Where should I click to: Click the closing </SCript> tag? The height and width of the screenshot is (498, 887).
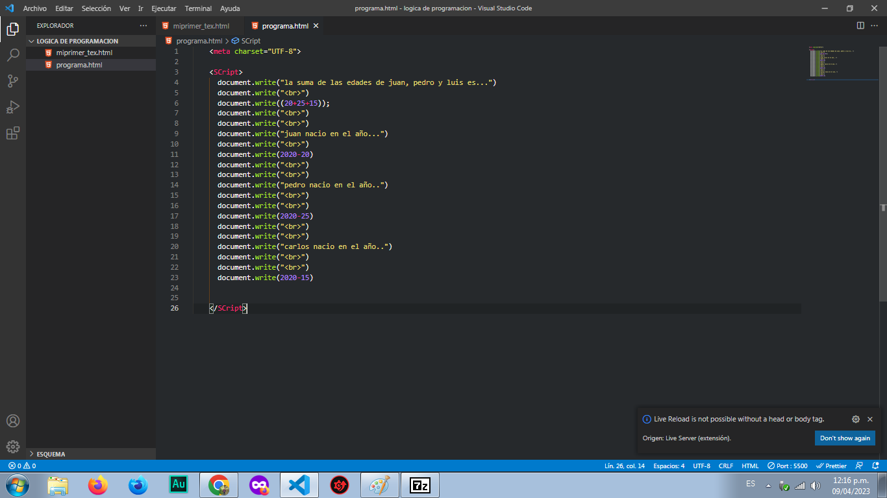228,309
